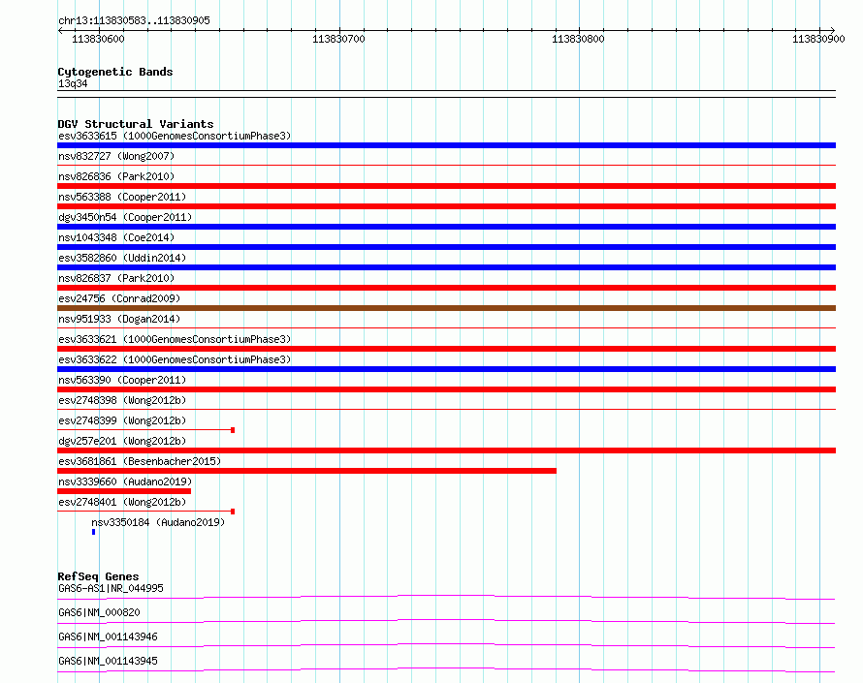Screen dimensions: 863x683
Task: Open the GAS6|NM_001143945 gene label
Action: point(108,661)
